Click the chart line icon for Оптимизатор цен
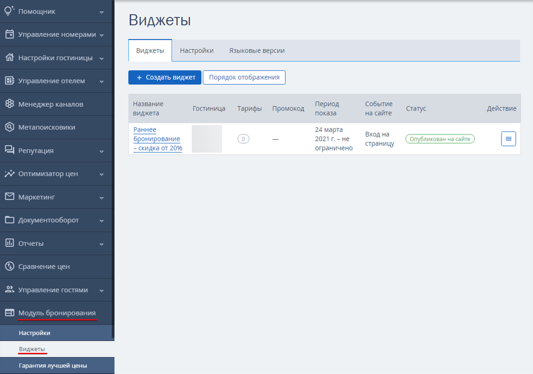533x374 pixels. 10,173
